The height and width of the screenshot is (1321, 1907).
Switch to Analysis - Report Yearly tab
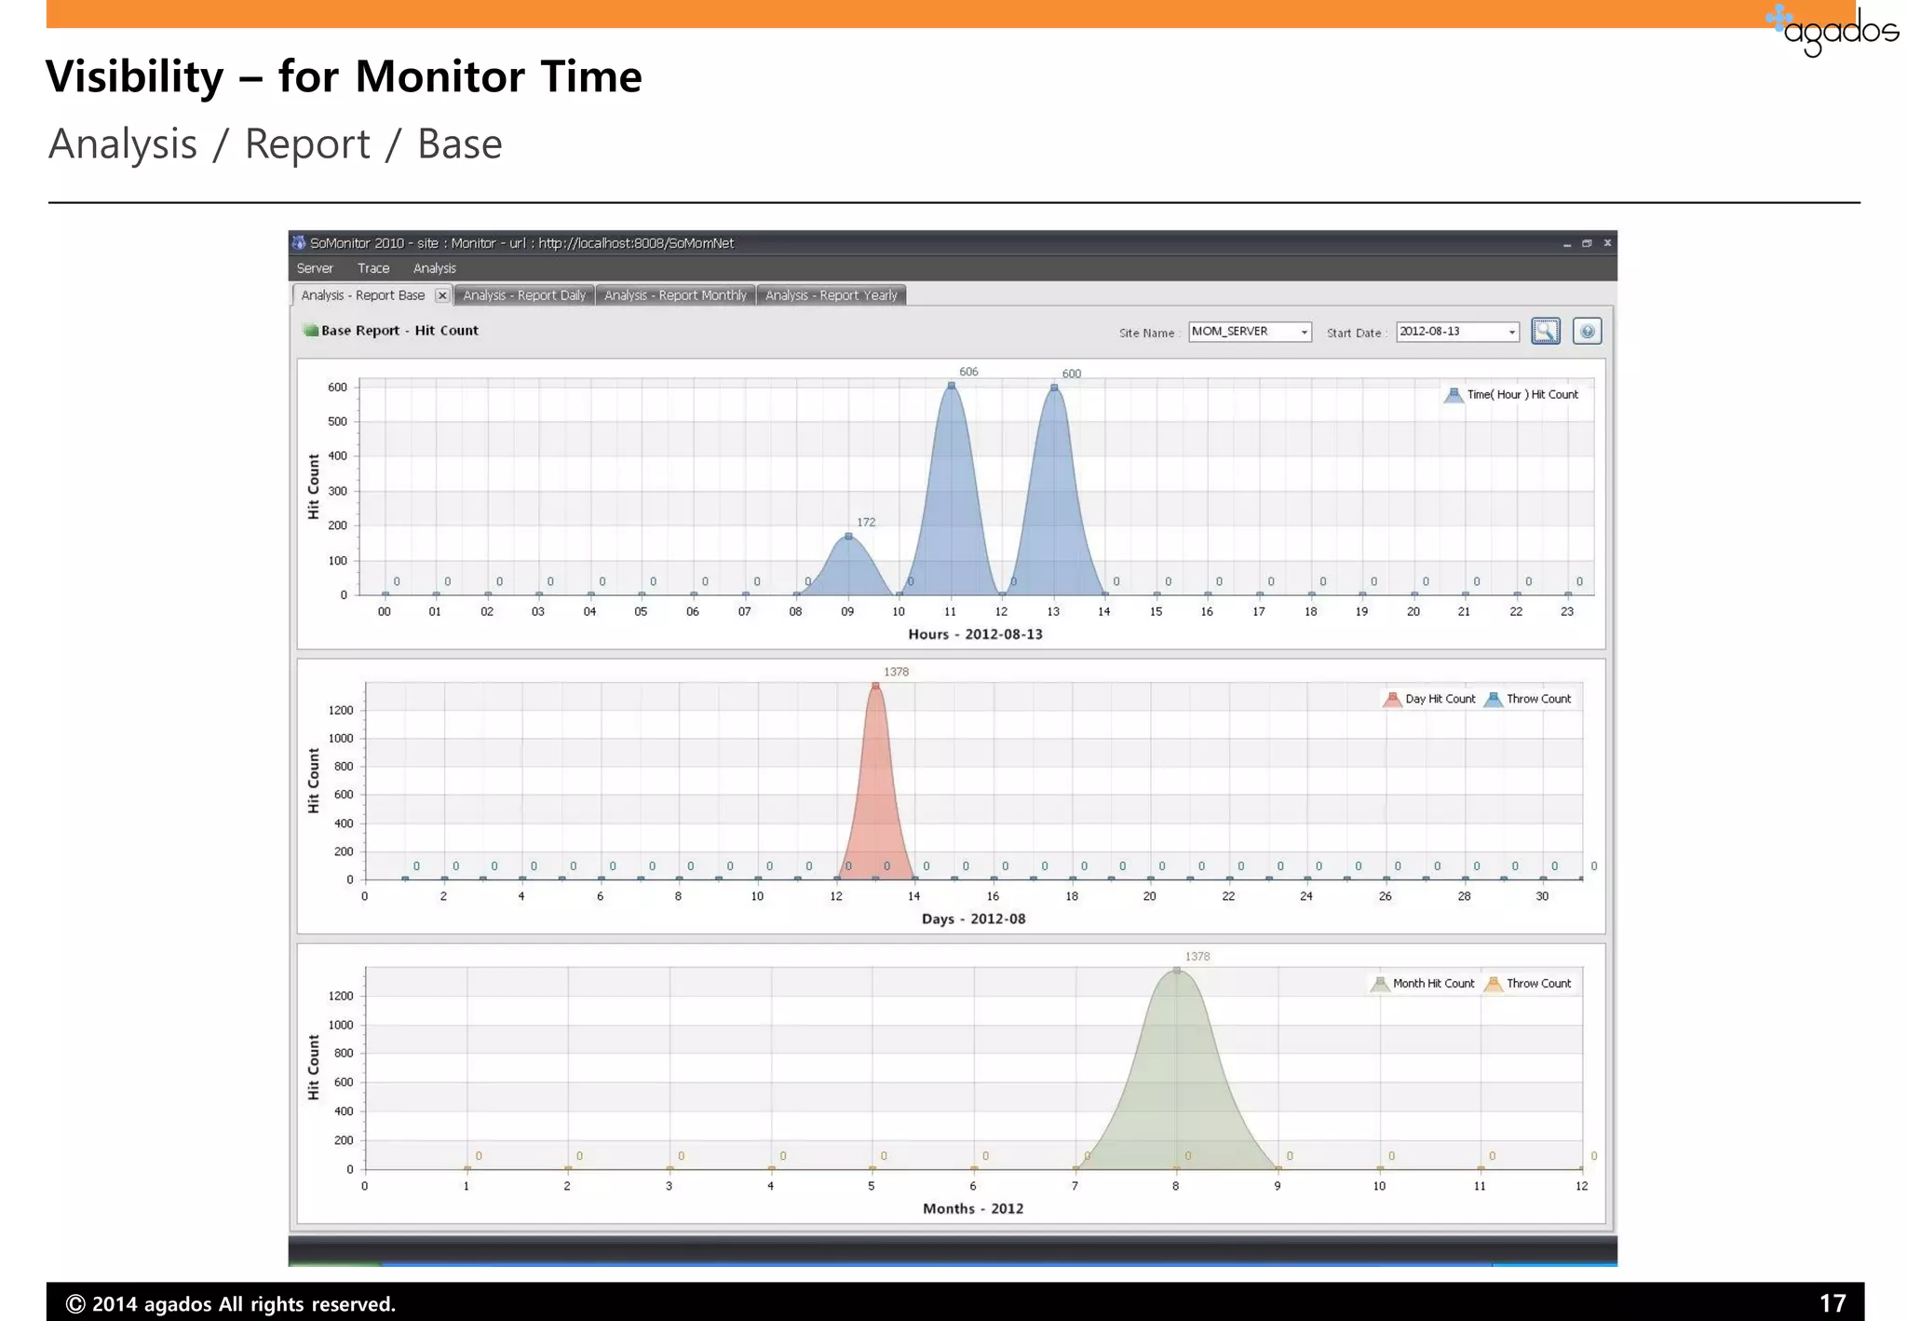click(x=831, y=295)
